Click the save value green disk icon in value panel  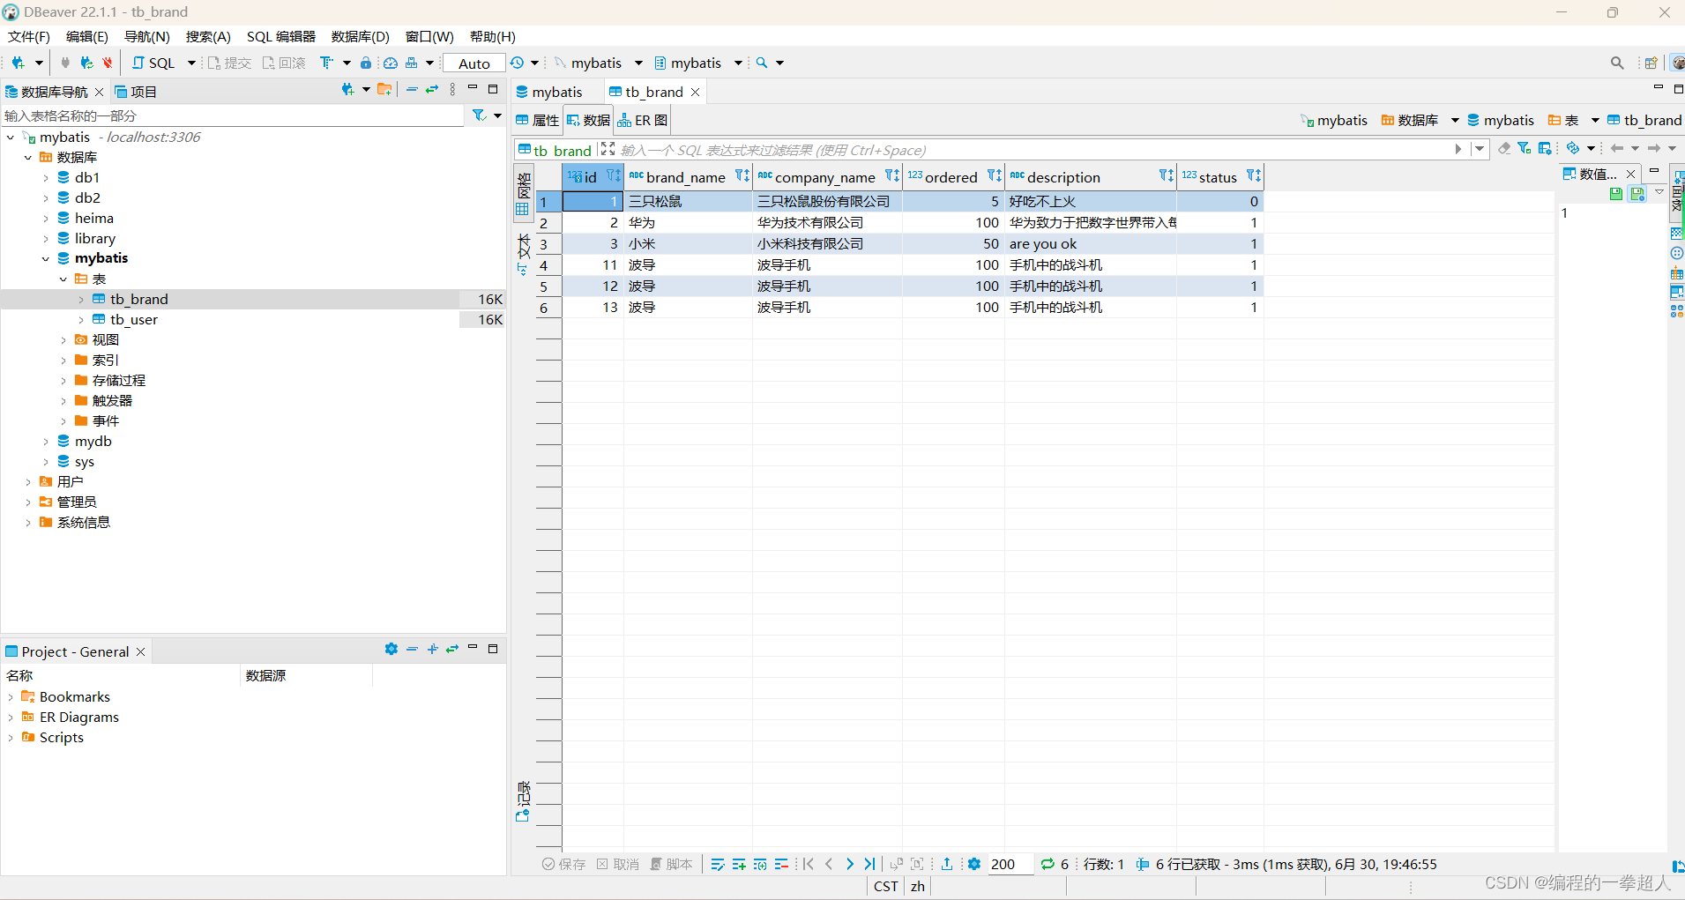[1616, 194]
